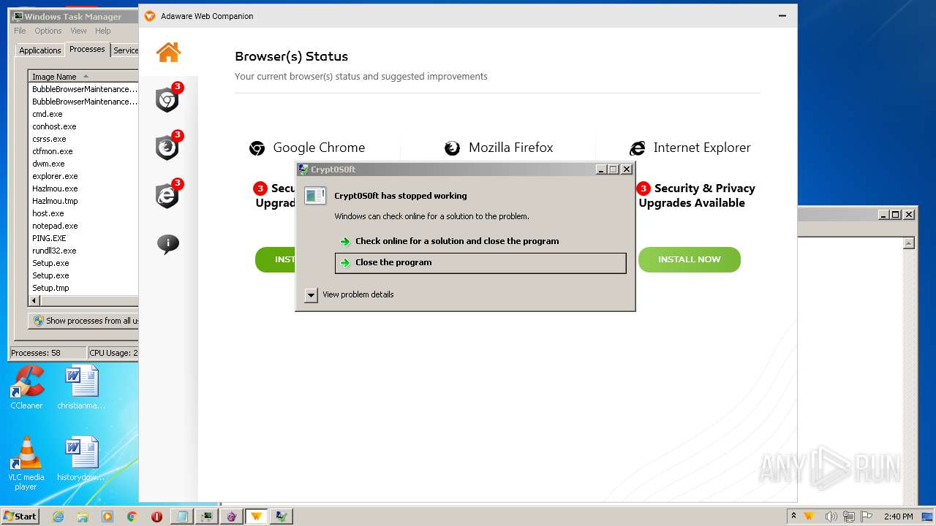Open Firefox shield icon in Adaware sidebar

pos(168,147)
